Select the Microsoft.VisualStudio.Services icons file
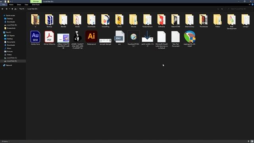This screenshot has height=143, width=254. pyautogui.click(x=162, y=40)
